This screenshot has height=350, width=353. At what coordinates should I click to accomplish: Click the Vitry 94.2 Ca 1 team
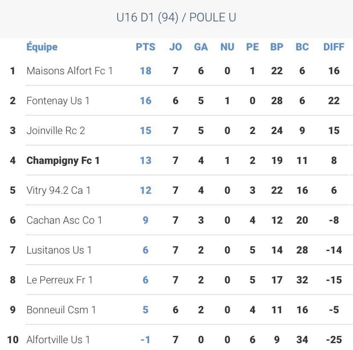click(58, 190)
